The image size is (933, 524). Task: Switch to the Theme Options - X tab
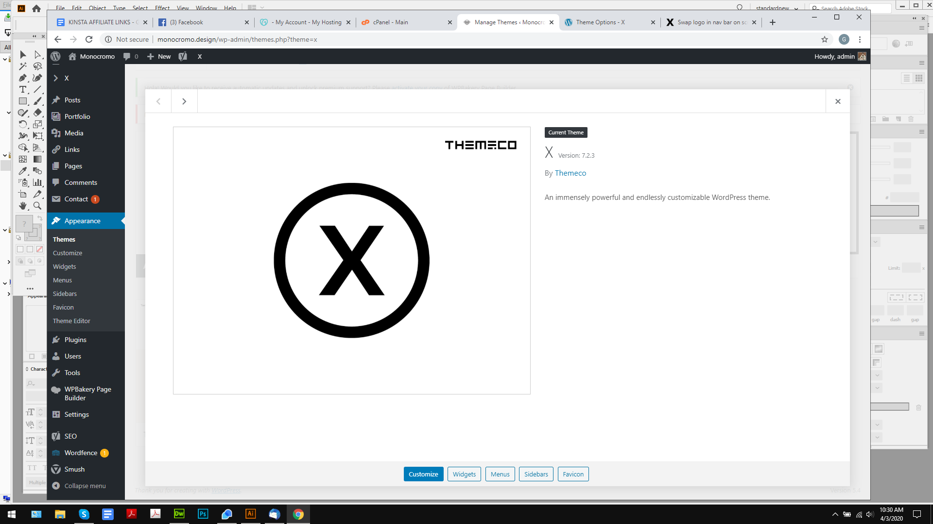click(610, 22)
